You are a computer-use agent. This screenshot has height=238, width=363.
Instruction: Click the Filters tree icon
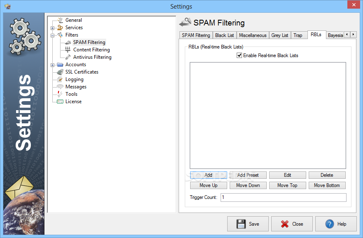click(x=60, y=35)
